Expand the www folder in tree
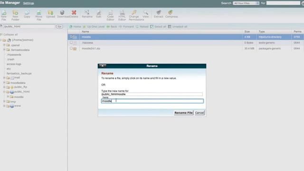This screenshot has height=171, width=304. click(4, 106)
